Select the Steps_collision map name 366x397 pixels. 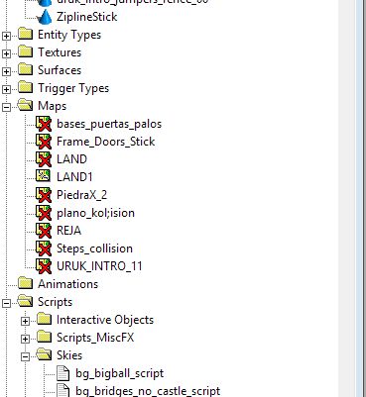(94, 248)
